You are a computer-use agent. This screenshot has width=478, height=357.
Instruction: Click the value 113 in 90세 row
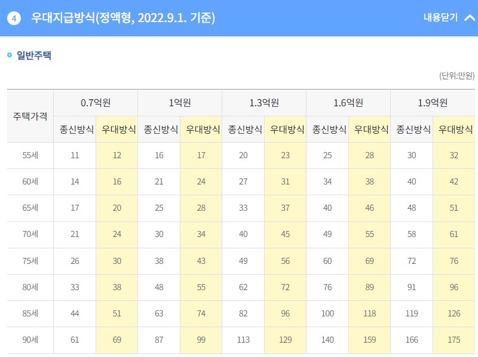243,340
